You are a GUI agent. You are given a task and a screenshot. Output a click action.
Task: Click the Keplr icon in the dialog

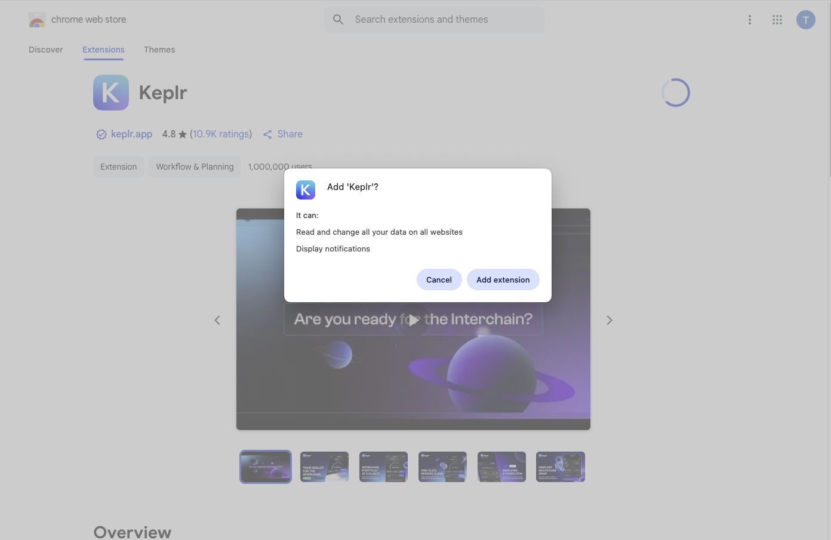tap(306, 190)
